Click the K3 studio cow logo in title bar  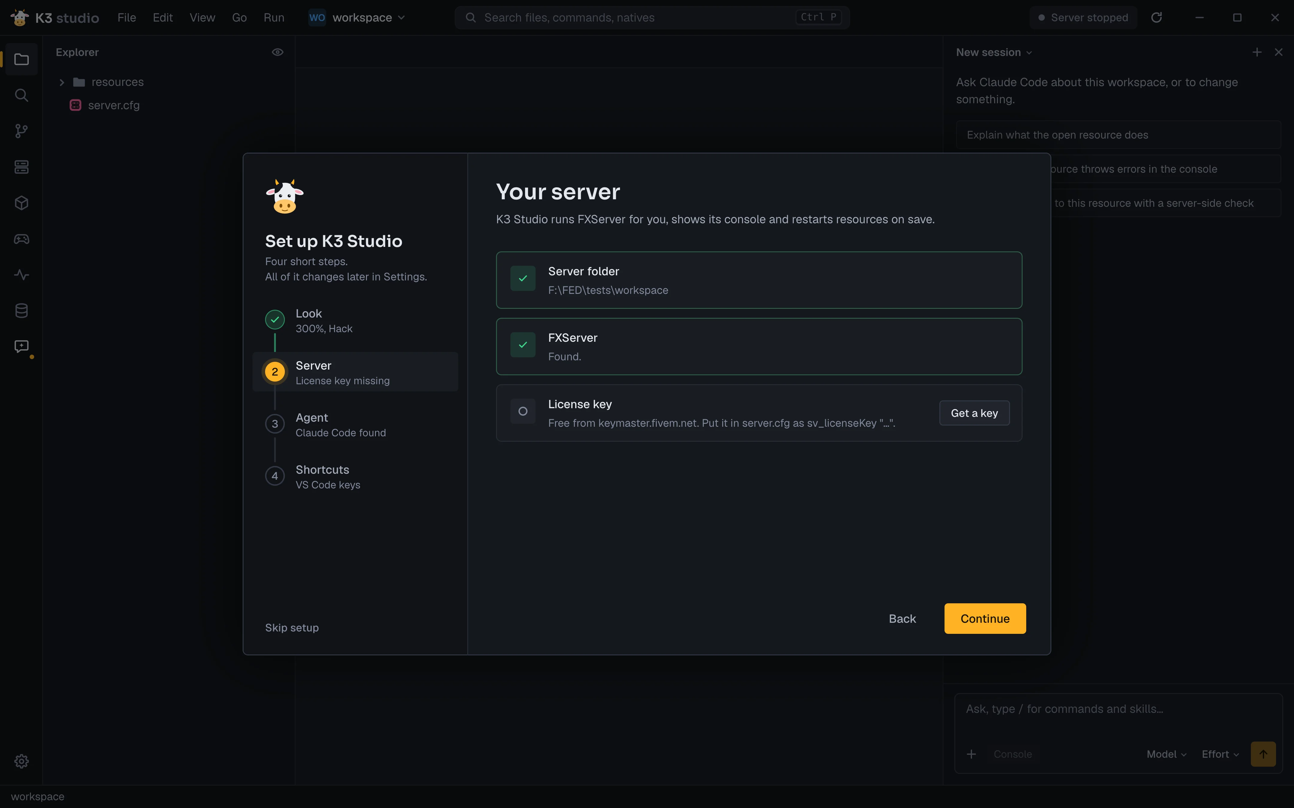click(20, 18)
